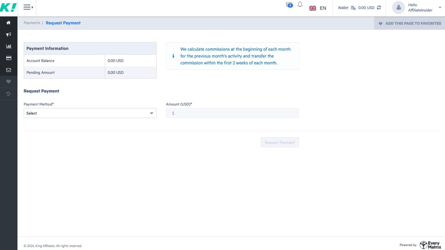Click the UK flag language icon
Image resolution: width=445 pixels, height=250 pixels.
[x=313, y=8]
